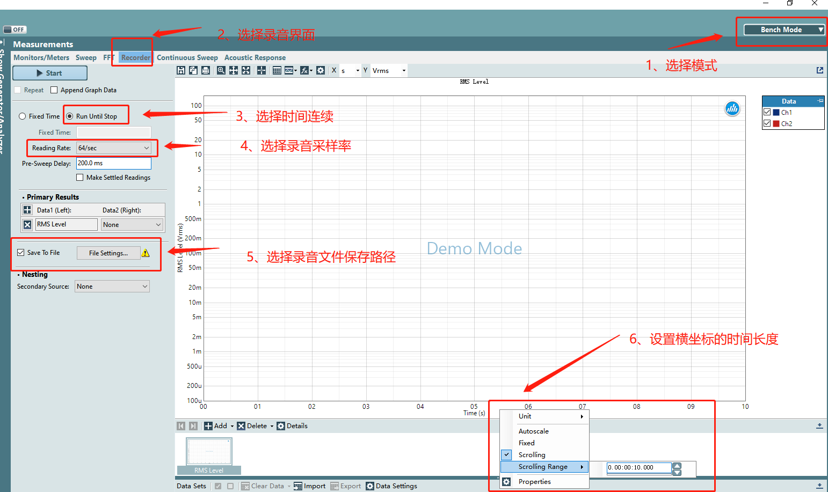Click the round blue analyzer logo icon

click(732, 109)
